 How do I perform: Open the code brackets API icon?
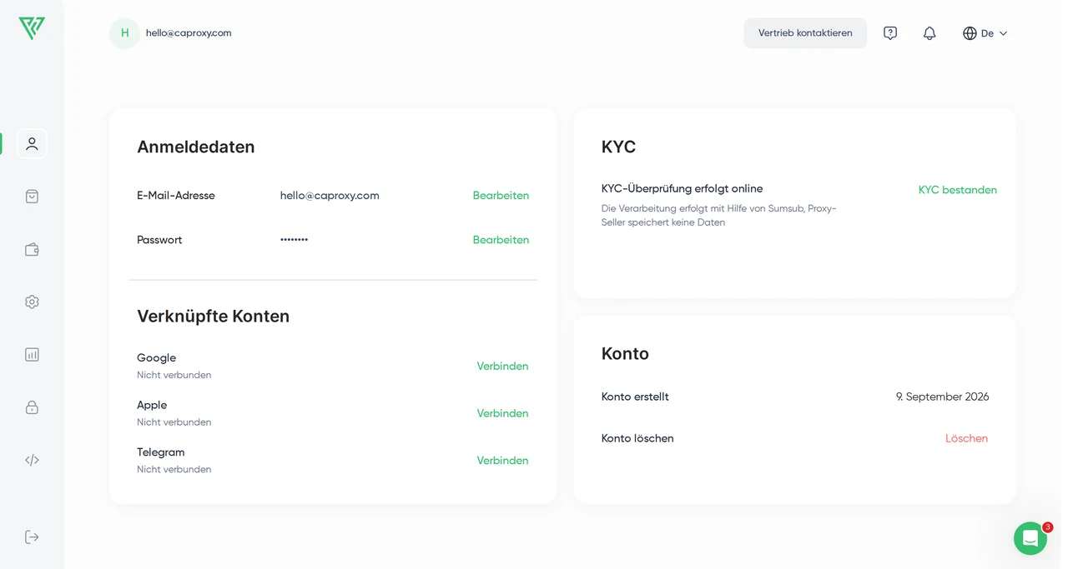click(32, 460)
